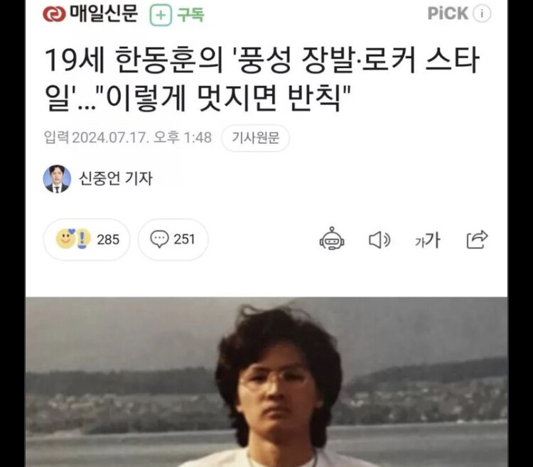Click the 251 comment count

coord(184,239)
